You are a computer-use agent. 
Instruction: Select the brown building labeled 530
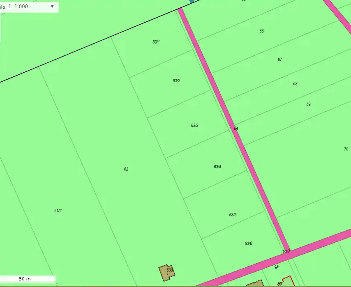pyautogui.click(x=167, y=273)
